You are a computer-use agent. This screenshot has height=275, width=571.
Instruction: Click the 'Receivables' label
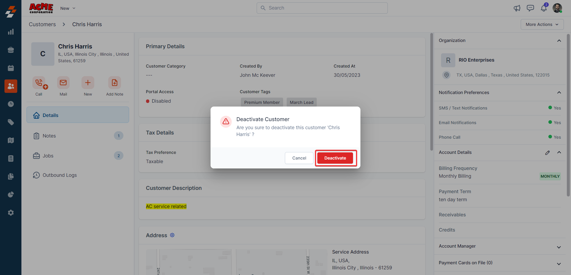(452, 215)
